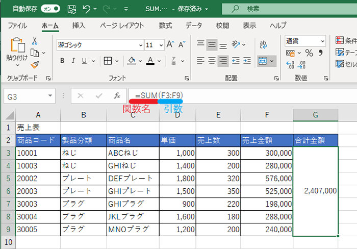Select top vertical alignment icon

200,43
